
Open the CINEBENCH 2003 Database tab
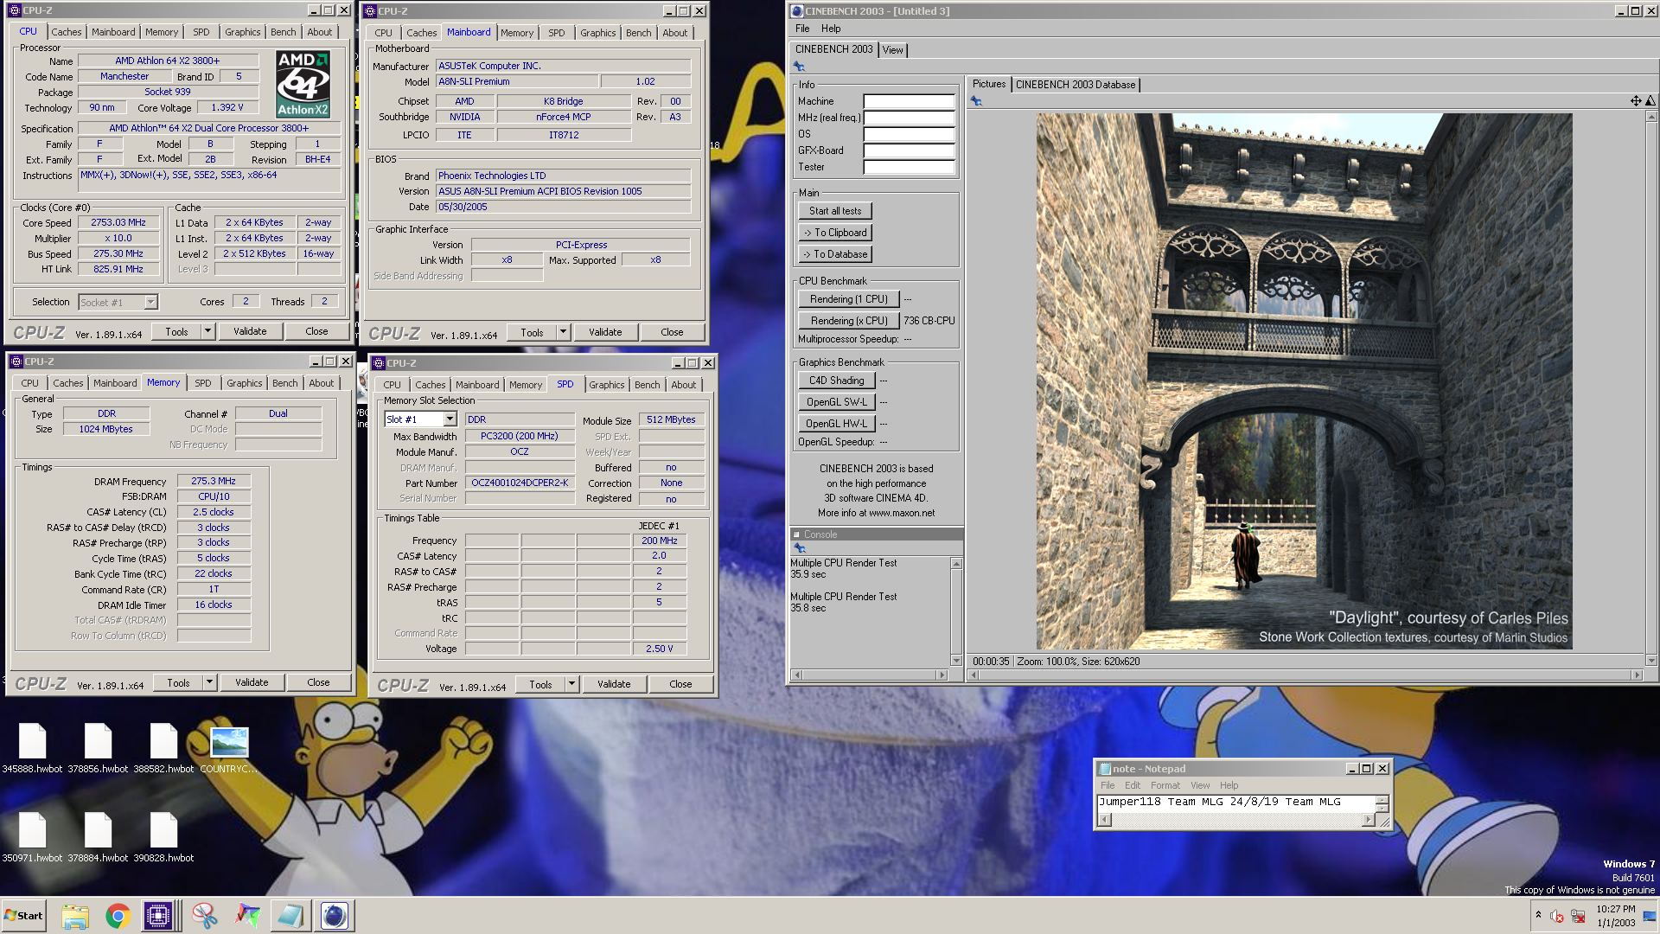[1076, 85]
